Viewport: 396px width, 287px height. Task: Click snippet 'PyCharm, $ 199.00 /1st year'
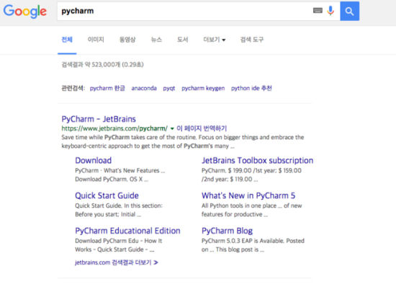pyautogui.click(x=239, y=171)
